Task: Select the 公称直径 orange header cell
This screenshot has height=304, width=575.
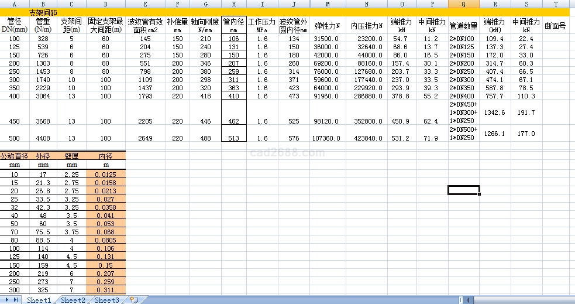Action: [15, 156]
